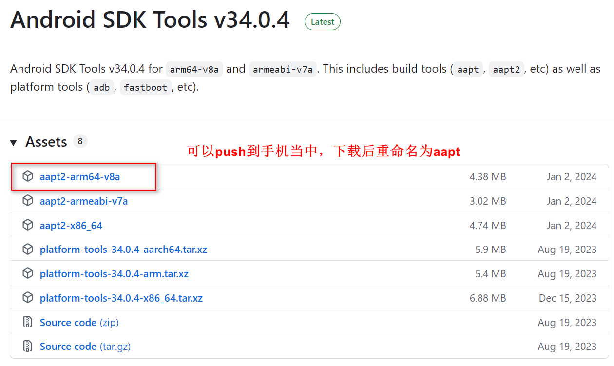Click the zip file icon for Source code (tar.gz)

(28, 346)
